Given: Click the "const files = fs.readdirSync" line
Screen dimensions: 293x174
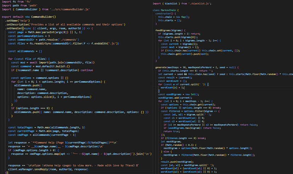Looking at the screenshot, I should pyautogui.click(x=64, y=43).
